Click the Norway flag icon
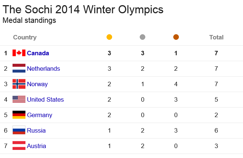Image resolution: width=243 pixels, height=158 pixels. pyautogui.click(x=19, y=84)
